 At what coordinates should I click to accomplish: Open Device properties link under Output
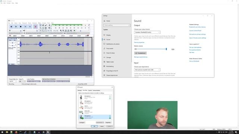(x=139, y=42)
